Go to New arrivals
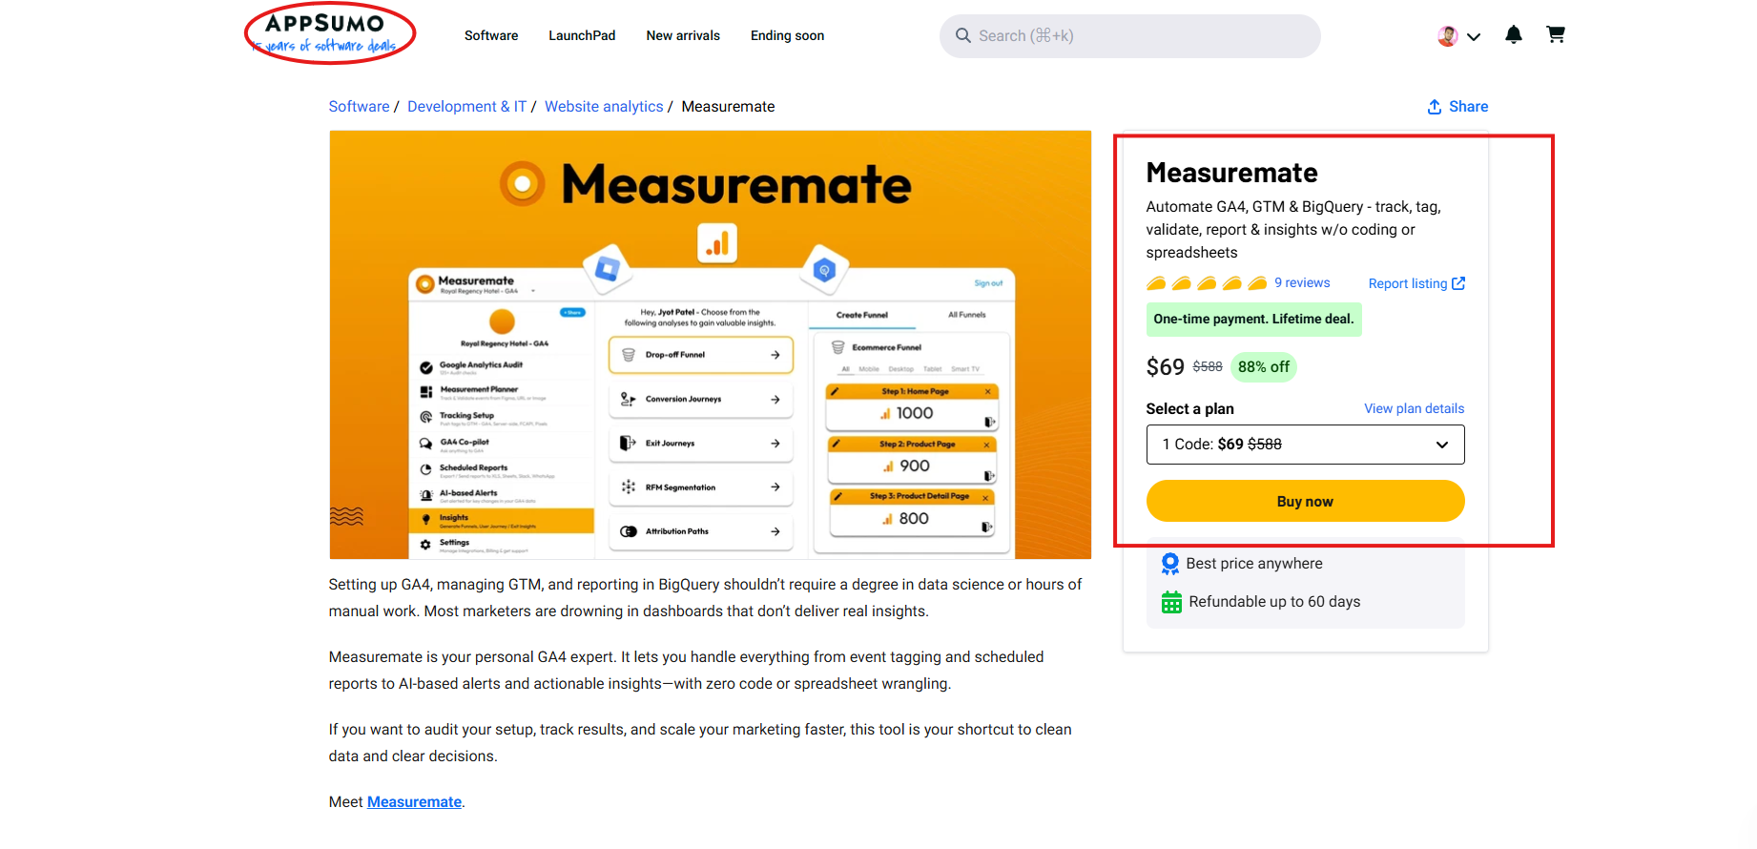Image resolution: width=1757 pixels, height=849 pixels. [x=683, y=35]
